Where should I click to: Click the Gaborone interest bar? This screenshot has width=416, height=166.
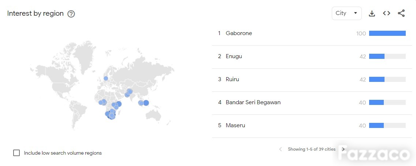pos(387,33)
